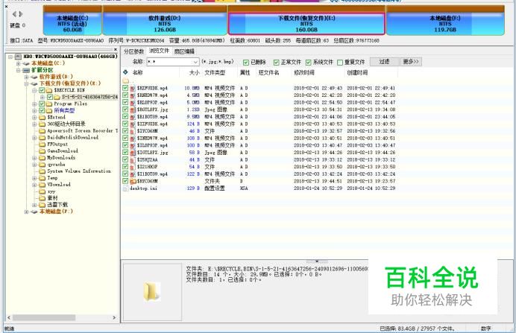Enable the 重复文件 filter checkbox

click(340, 62)
